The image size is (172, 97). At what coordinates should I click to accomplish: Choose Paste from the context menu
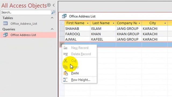click(x=80, y=73)
